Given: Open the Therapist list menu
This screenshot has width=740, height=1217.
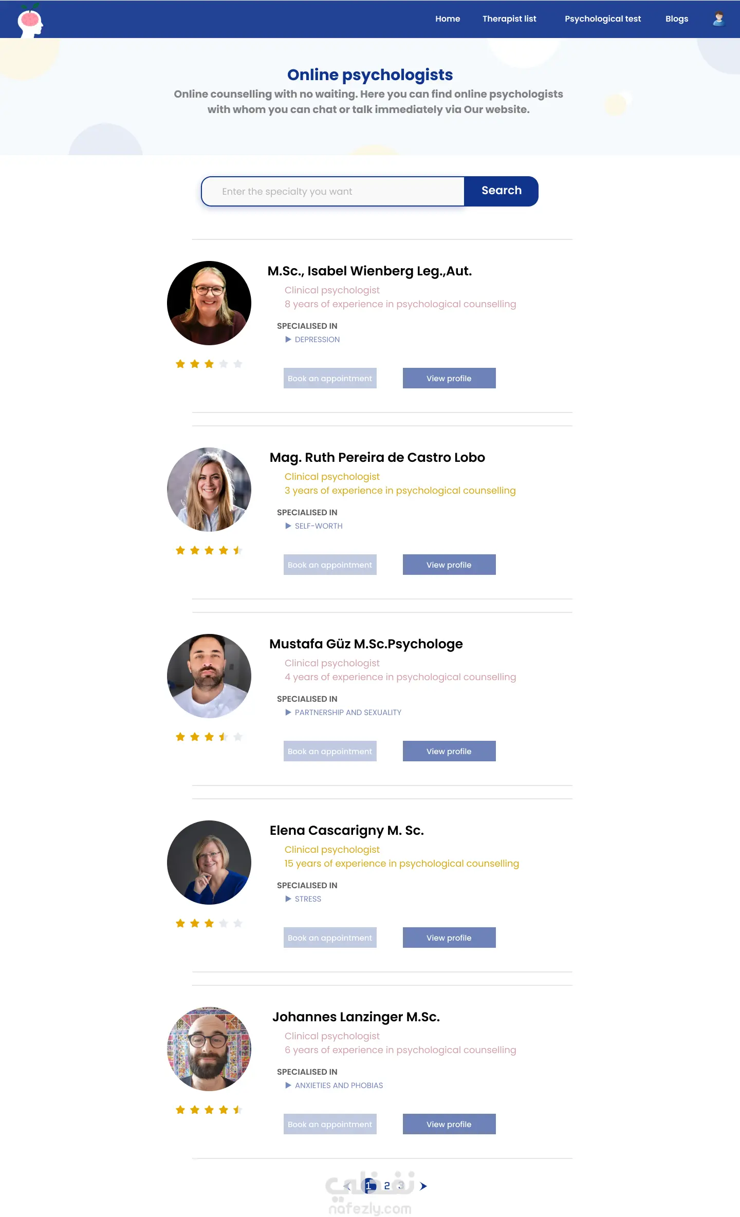Looking at the screenshot, I should coord(509,19).
